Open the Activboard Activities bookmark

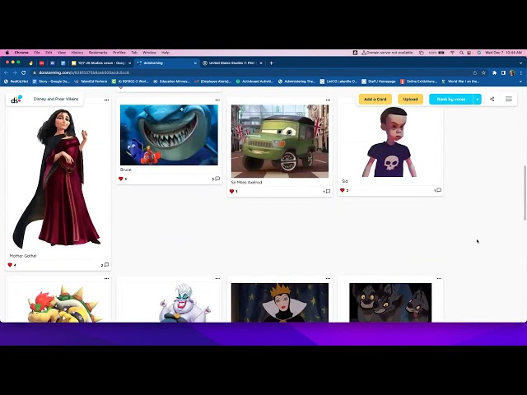pyautogui.click(x=254, y=81)
